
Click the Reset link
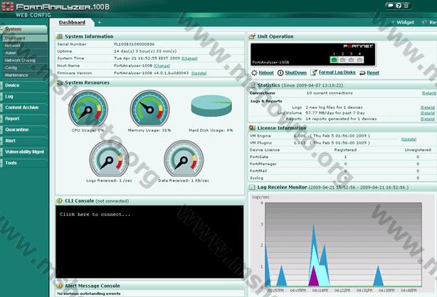[373, 73]
